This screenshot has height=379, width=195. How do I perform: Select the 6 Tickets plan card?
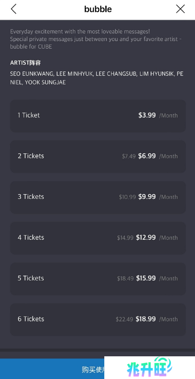coord(98,319)
